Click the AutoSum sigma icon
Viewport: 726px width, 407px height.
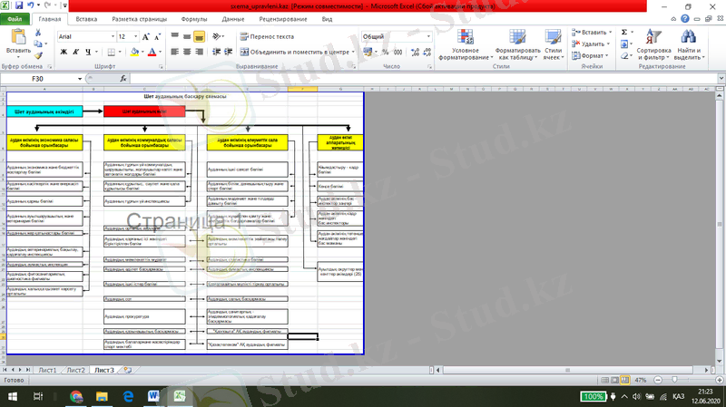click(624, 32)
